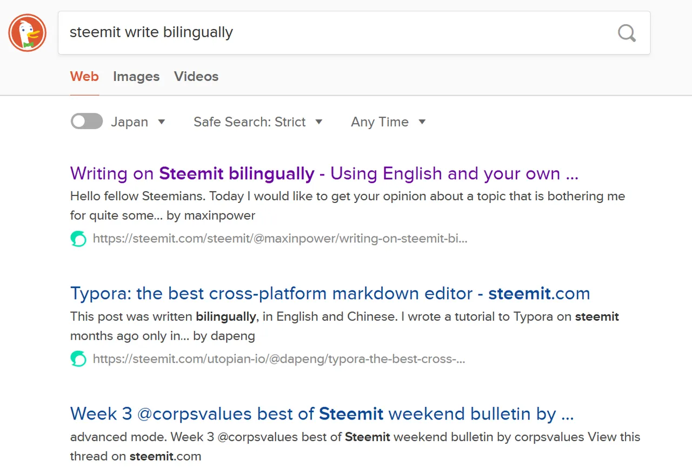Click the magnifying glass search icon
Viewport: 692px width, 468px height.
[627, 33]
